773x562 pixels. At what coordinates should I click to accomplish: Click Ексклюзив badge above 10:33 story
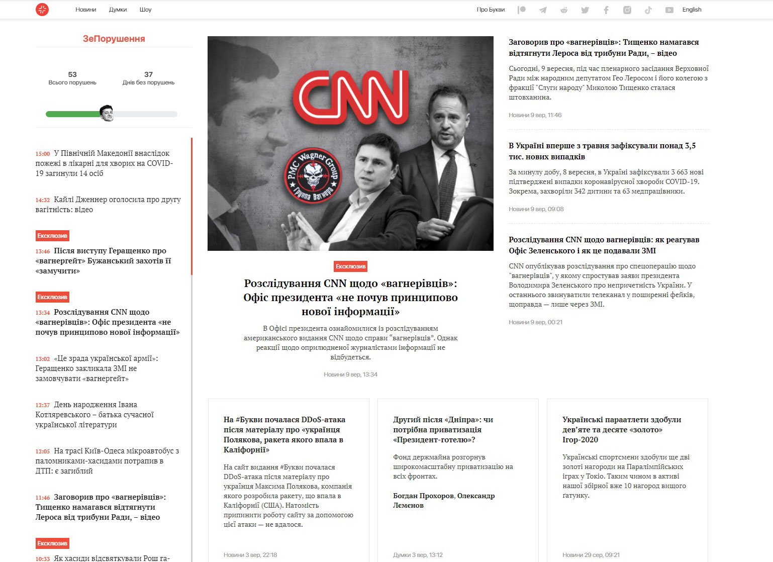click(x=52, y=543)
